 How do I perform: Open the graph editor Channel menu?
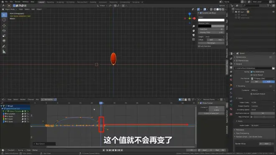(x=31, y=99)
